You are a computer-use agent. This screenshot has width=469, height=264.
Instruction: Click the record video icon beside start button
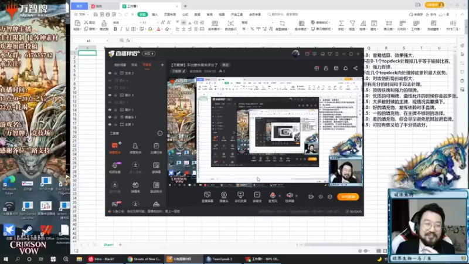(311, 197)
